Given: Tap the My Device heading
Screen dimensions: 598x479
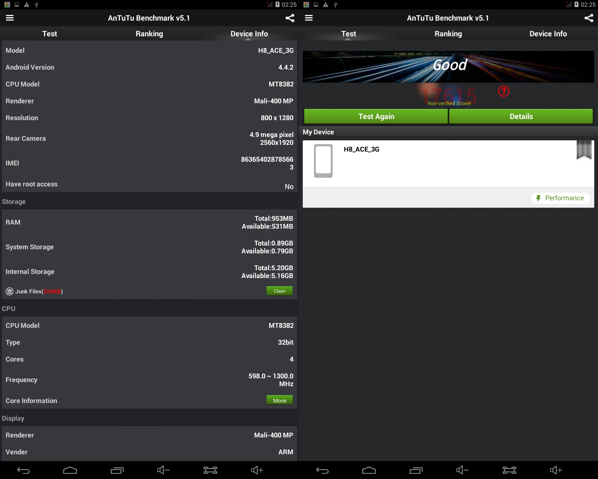Looking at the screenshot, I should pyautogui.click(x=318, y=132).
